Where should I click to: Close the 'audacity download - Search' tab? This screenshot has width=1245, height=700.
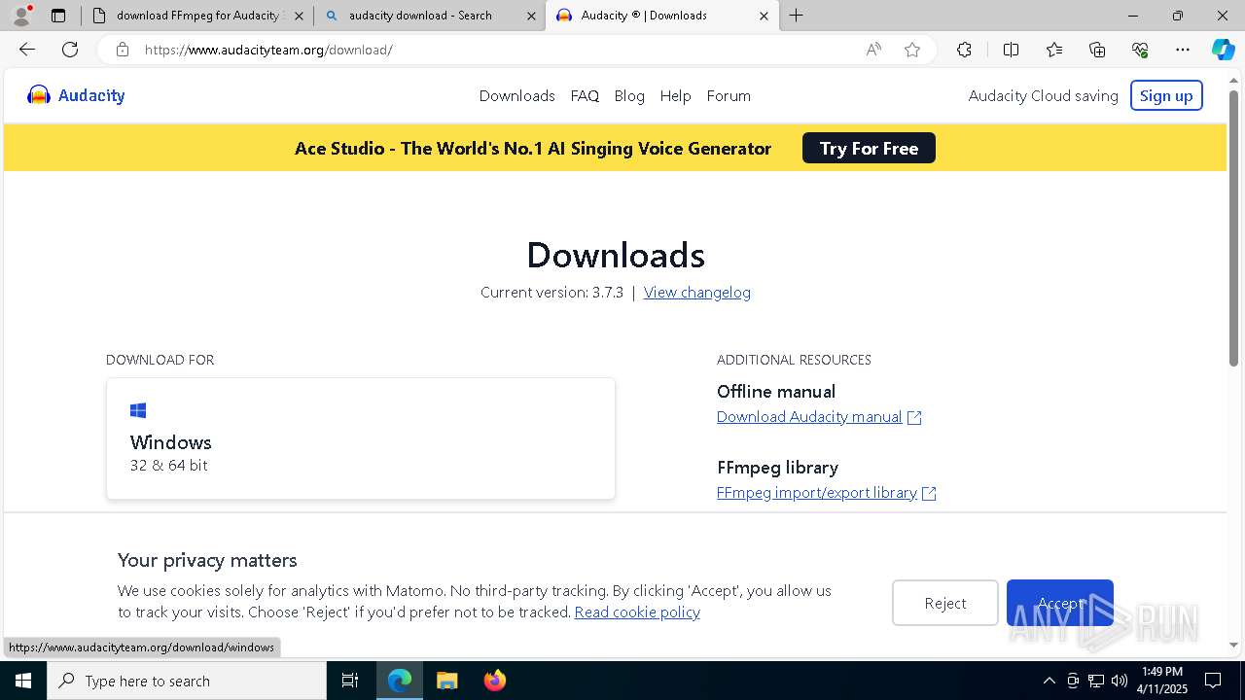click(531, 16)
